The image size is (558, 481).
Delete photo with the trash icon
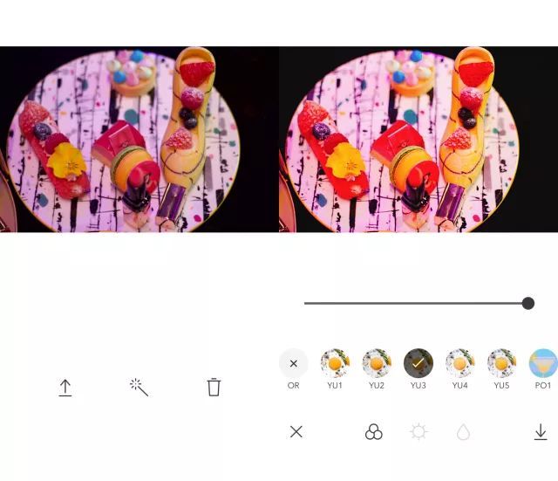[214, 387]
